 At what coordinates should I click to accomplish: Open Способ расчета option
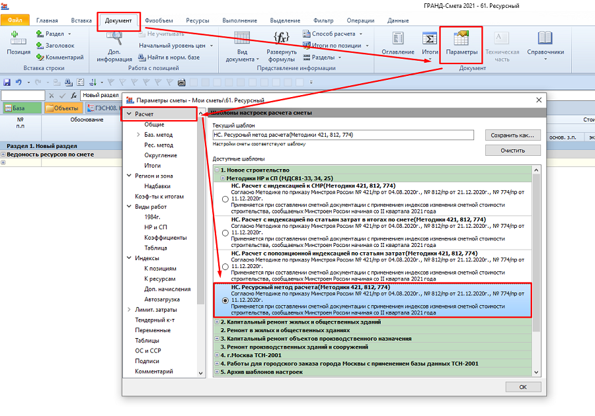pos(333,34)
